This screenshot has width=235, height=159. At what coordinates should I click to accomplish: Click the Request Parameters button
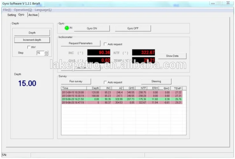tap(81, 43)
